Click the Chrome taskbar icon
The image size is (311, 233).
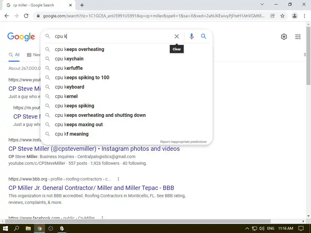(x=39, y=228)
